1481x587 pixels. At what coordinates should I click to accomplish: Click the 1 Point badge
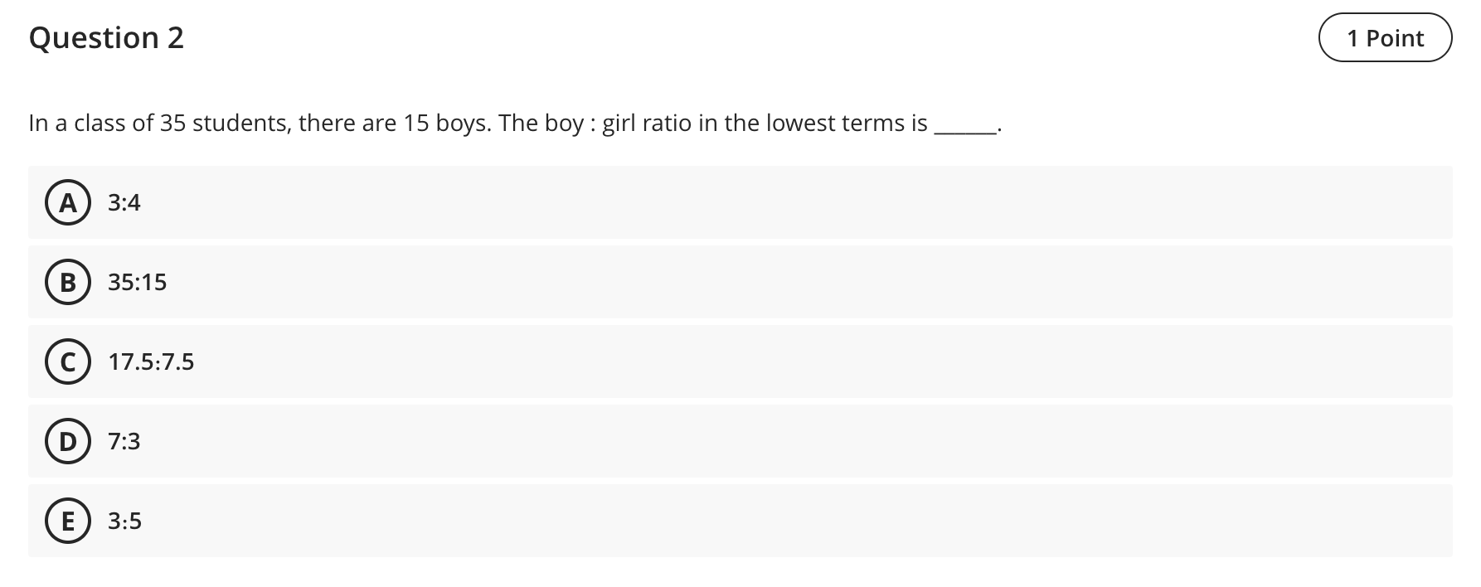pos(1385,37)
